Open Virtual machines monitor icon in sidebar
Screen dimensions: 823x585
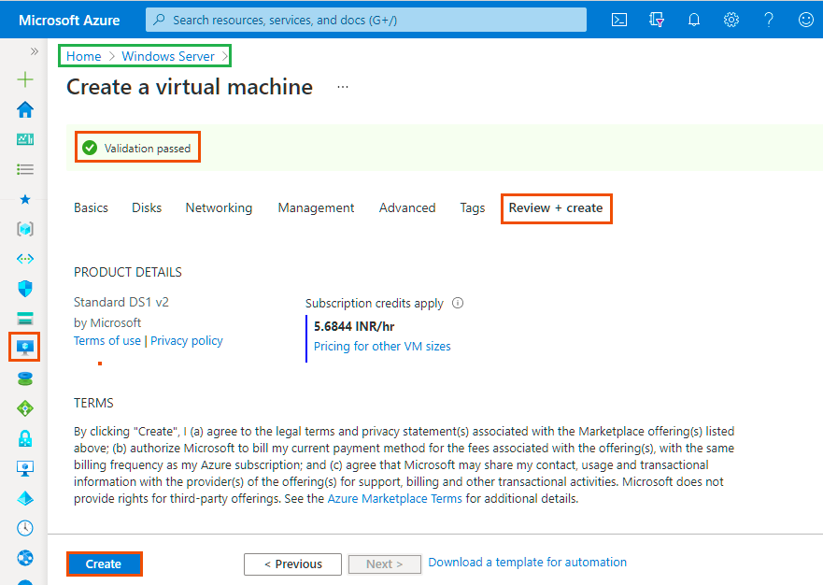coord(25,348)
